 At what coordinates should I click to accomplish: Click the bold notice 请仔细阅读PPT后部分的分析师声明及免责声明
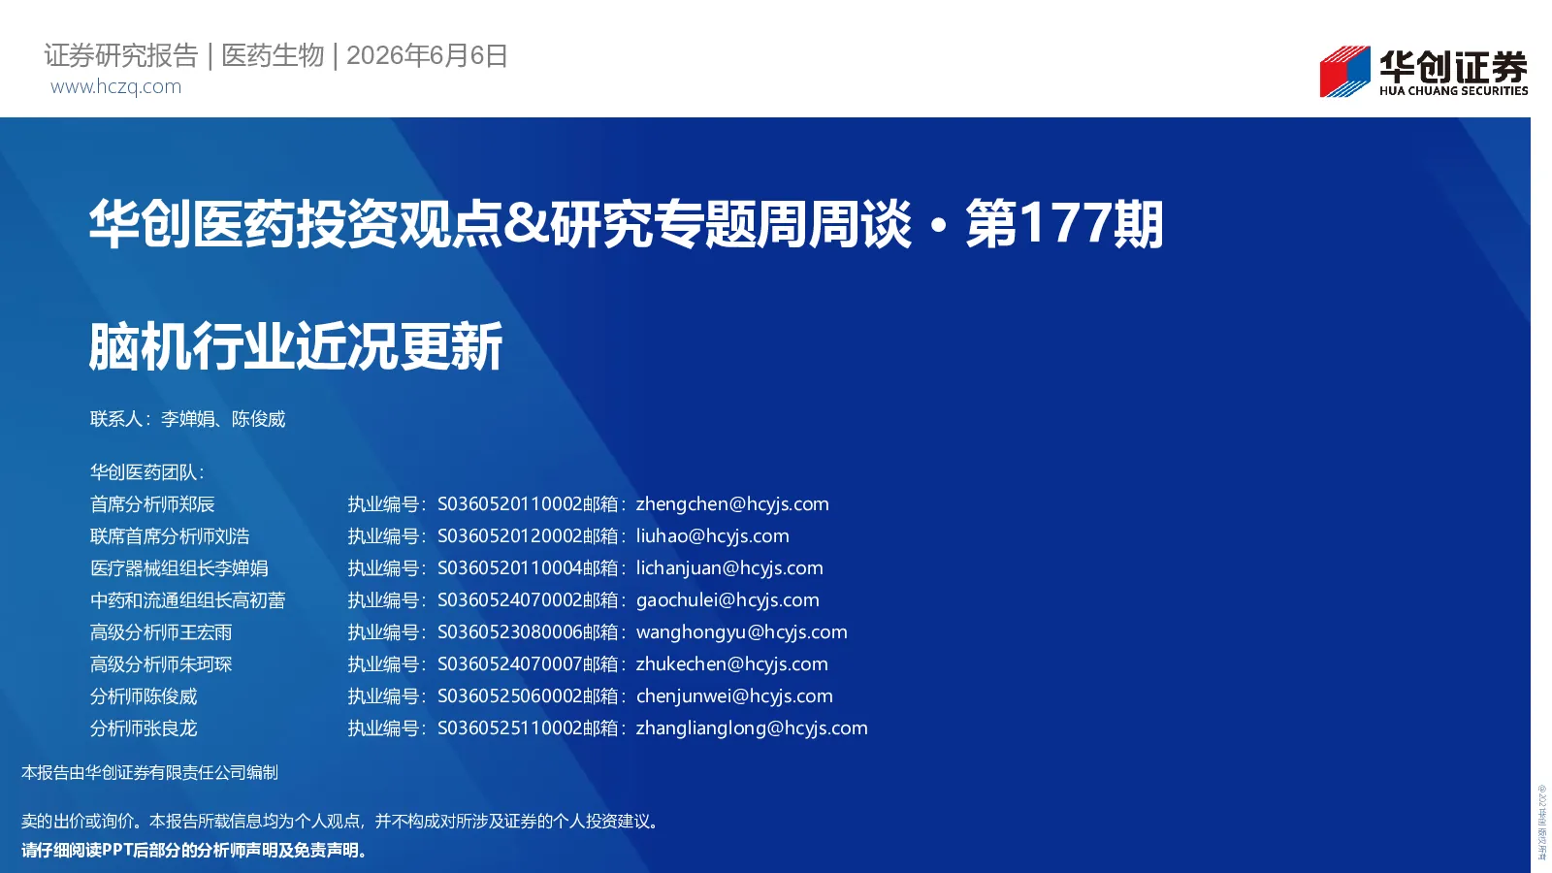point(195,851)
